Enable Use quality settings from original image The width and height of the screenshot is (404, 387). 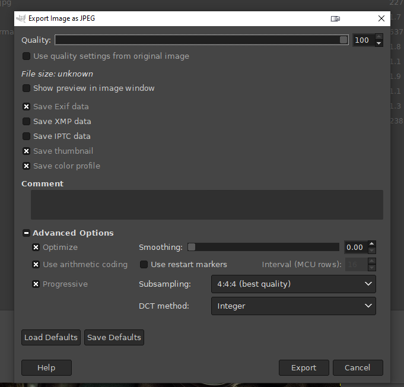tap(26, 56)
